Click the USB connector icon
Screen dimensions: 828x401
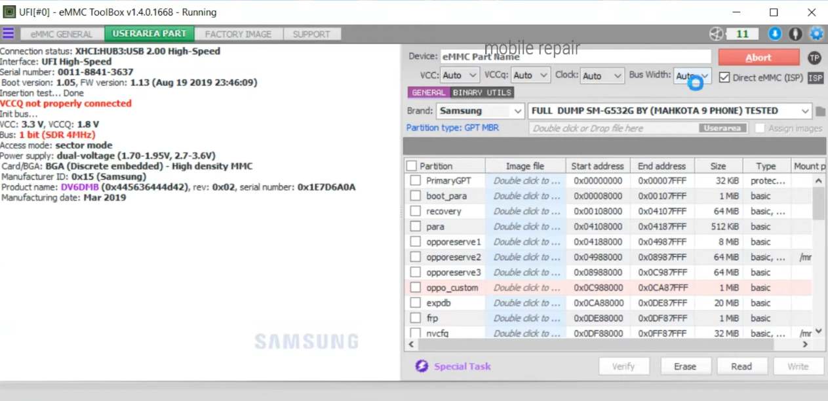(x=795, y=33)
